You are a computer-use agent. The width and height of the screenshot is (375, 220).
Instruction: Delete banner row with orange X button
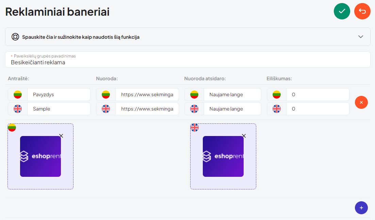361,102
